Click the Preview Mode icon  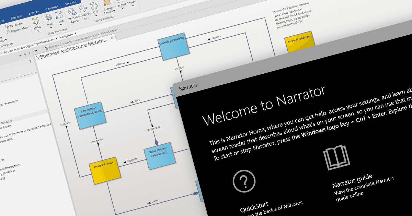[9, 32]
